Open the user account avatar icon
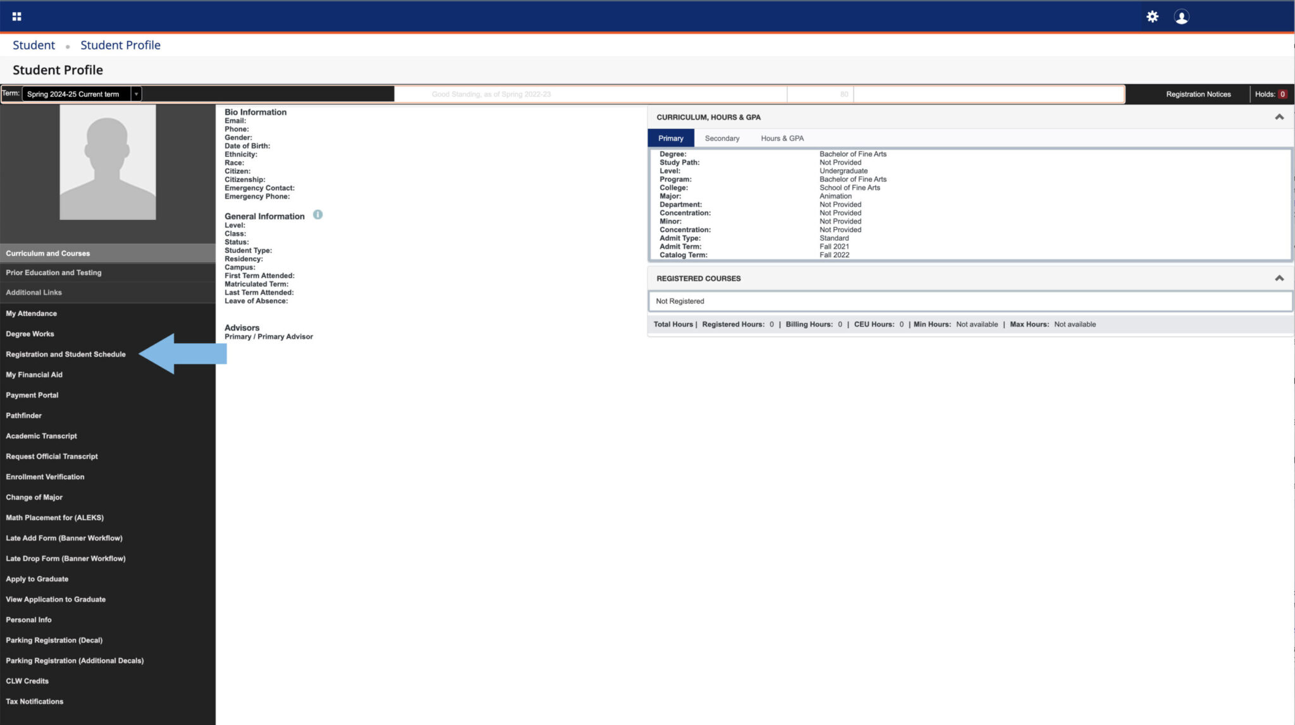1295x725 pixels. point(1181,16)
